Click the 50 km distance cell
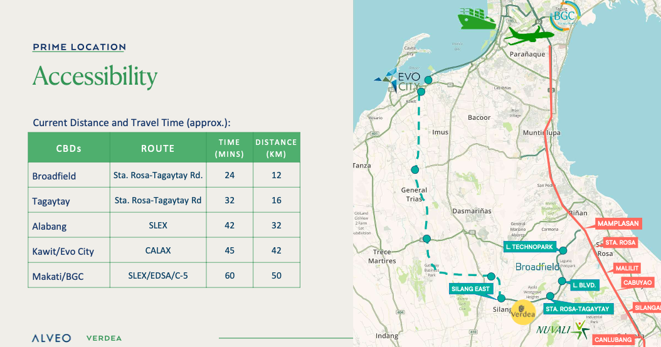The image size is (661, 347). [276, 275]
